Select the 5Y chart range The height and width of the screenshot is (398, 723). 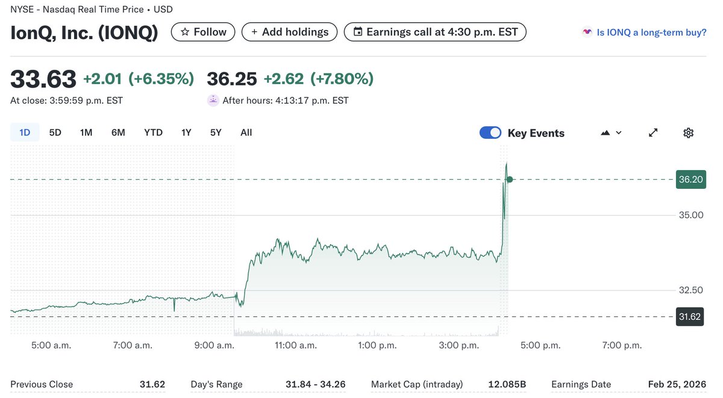coord(216,132)
